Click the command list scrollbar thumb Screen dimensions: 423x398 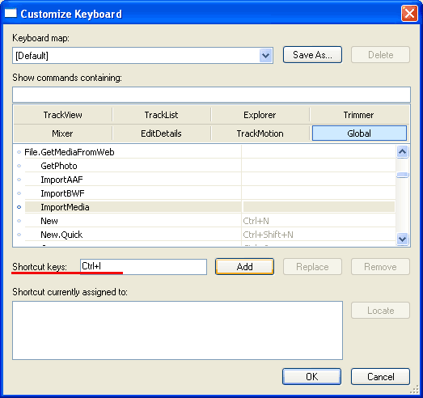(x=402, y=175)
